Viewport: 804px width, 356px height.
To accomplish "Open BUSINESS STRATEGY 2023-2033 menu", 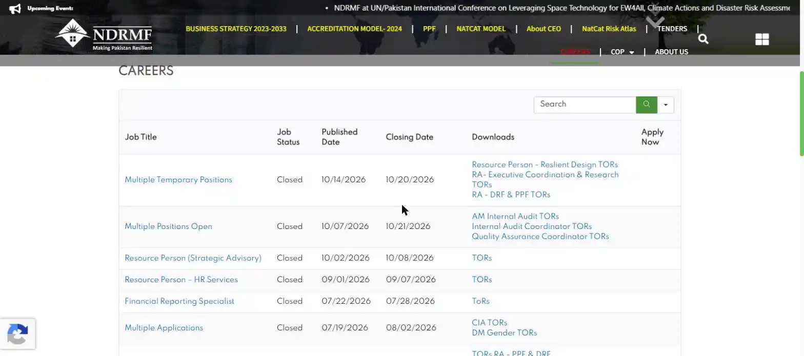I will pos(236,29).
